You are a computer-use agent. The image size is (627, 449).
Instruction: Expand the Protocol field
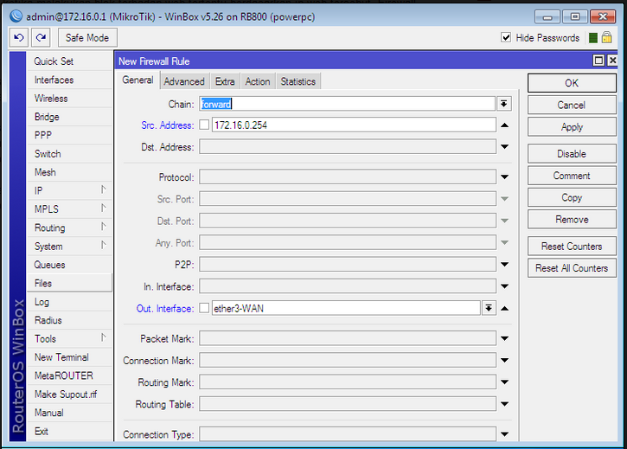tap(505, 176)
